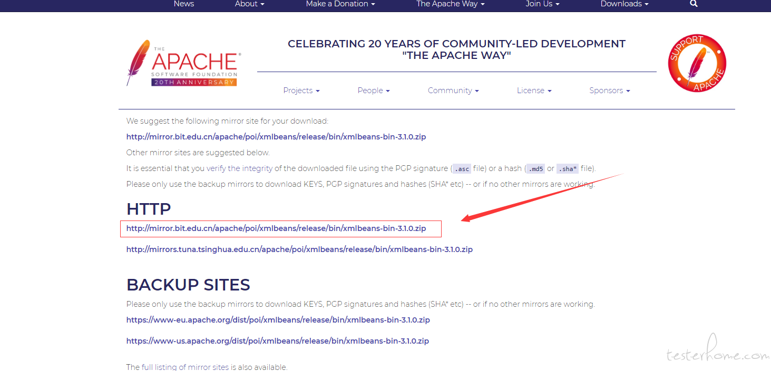This screenshot has width=771, height=371.
Task: Expand The Apache Way dropdown
Action: pyautogui.click(x=450, y=4)
